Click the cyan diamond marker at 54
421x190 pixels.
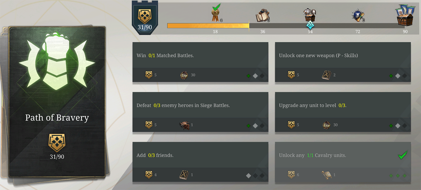pos(310,25)
